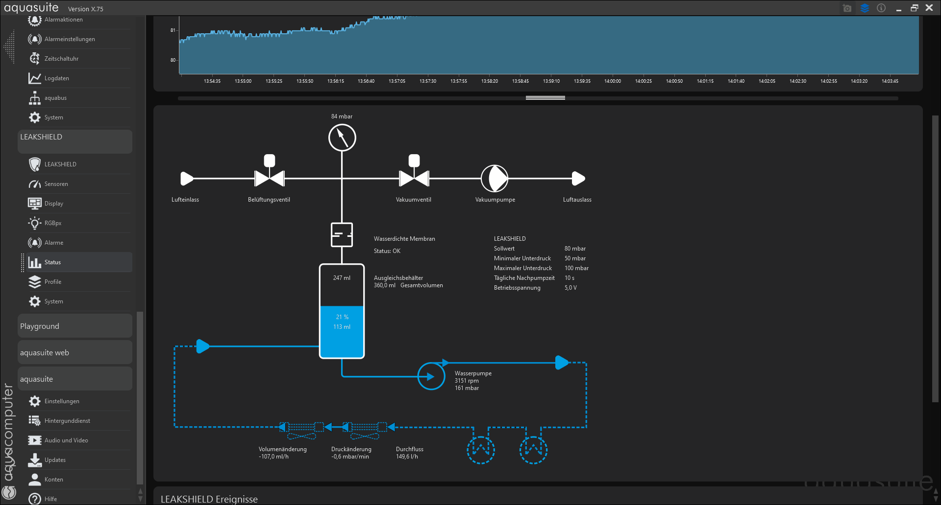941x505 pixels.
Task: Click the camera screenshot icon in title bar
Action: [x=847, y=8]
